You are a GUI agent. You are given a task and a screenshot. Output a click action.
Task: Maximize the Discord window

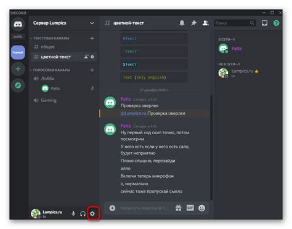272,13
